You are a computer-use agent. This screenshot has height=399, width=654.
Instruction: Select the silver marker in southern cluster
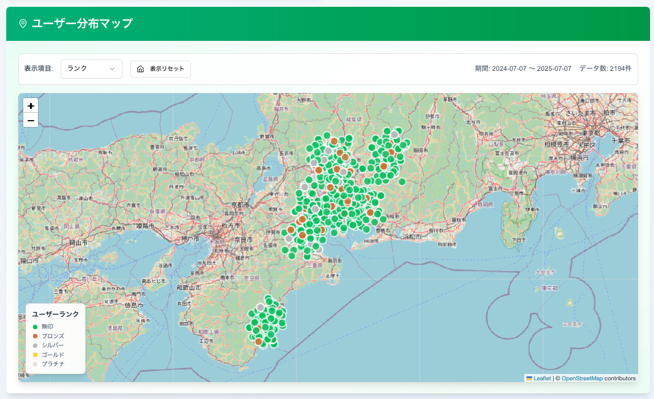(x=260, y=307)
